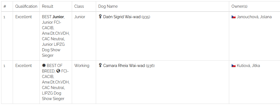Sort by the Owner(s) column header

pos(239,6)
